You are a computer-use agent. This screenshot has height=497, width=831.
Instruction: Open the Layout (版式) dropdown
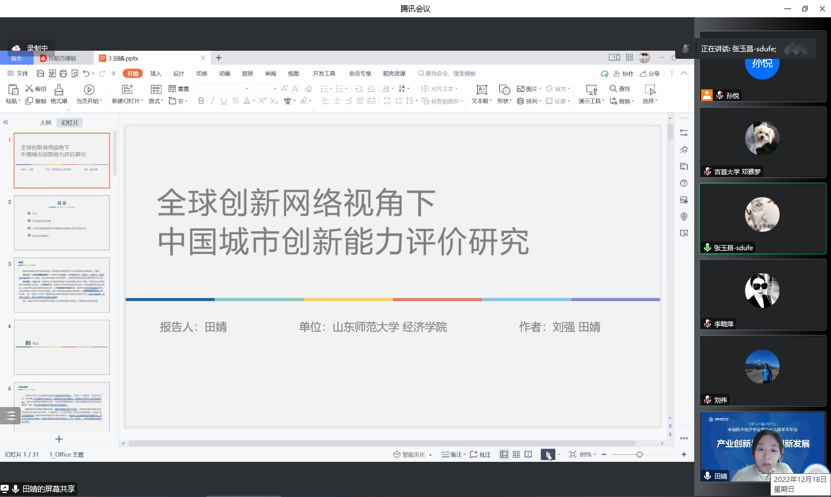coord(156,101)
